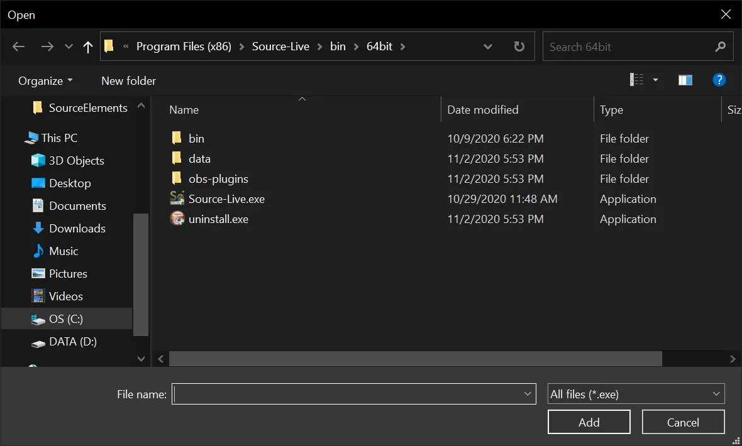742x446 pixels.
Task: Sort by Type column header
Action: (611, 110)
